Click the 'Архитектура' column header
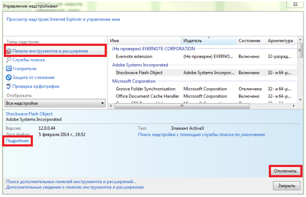Image resolution: width=306 pixels, height=197 pixels. pyautogui.click(x=280, y=41)
